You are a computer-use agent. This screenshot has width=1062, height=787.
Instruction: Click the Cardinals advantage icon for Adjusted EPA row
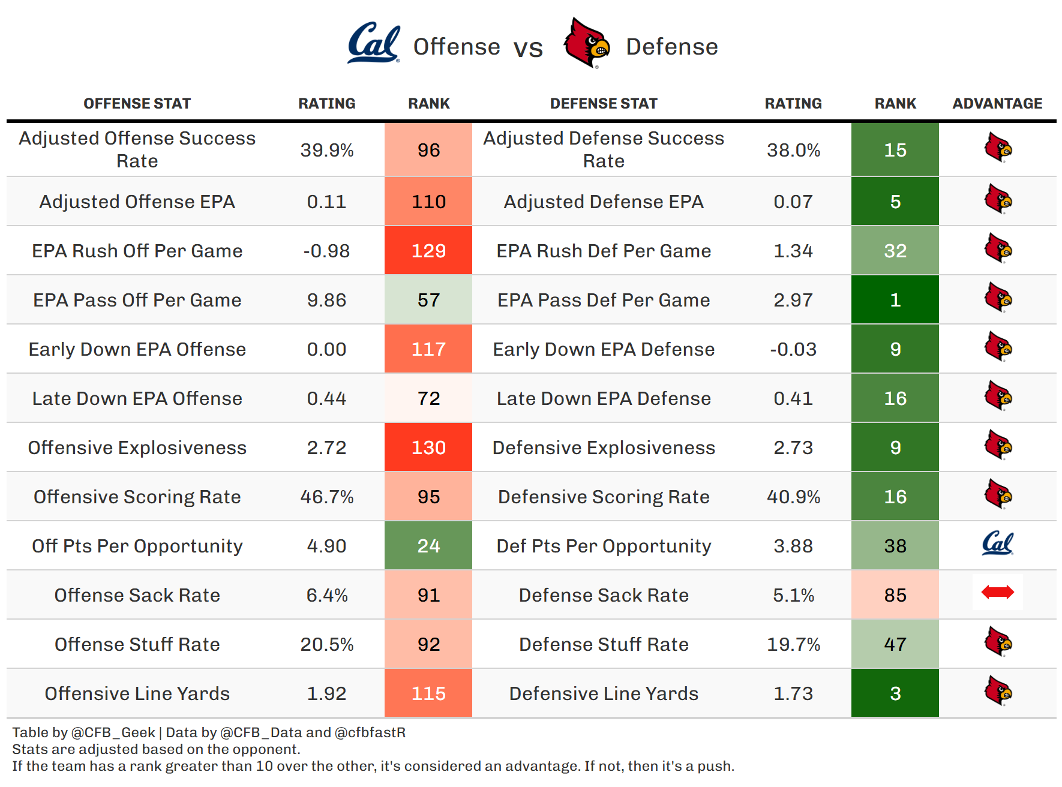click(x=998, y=200)
